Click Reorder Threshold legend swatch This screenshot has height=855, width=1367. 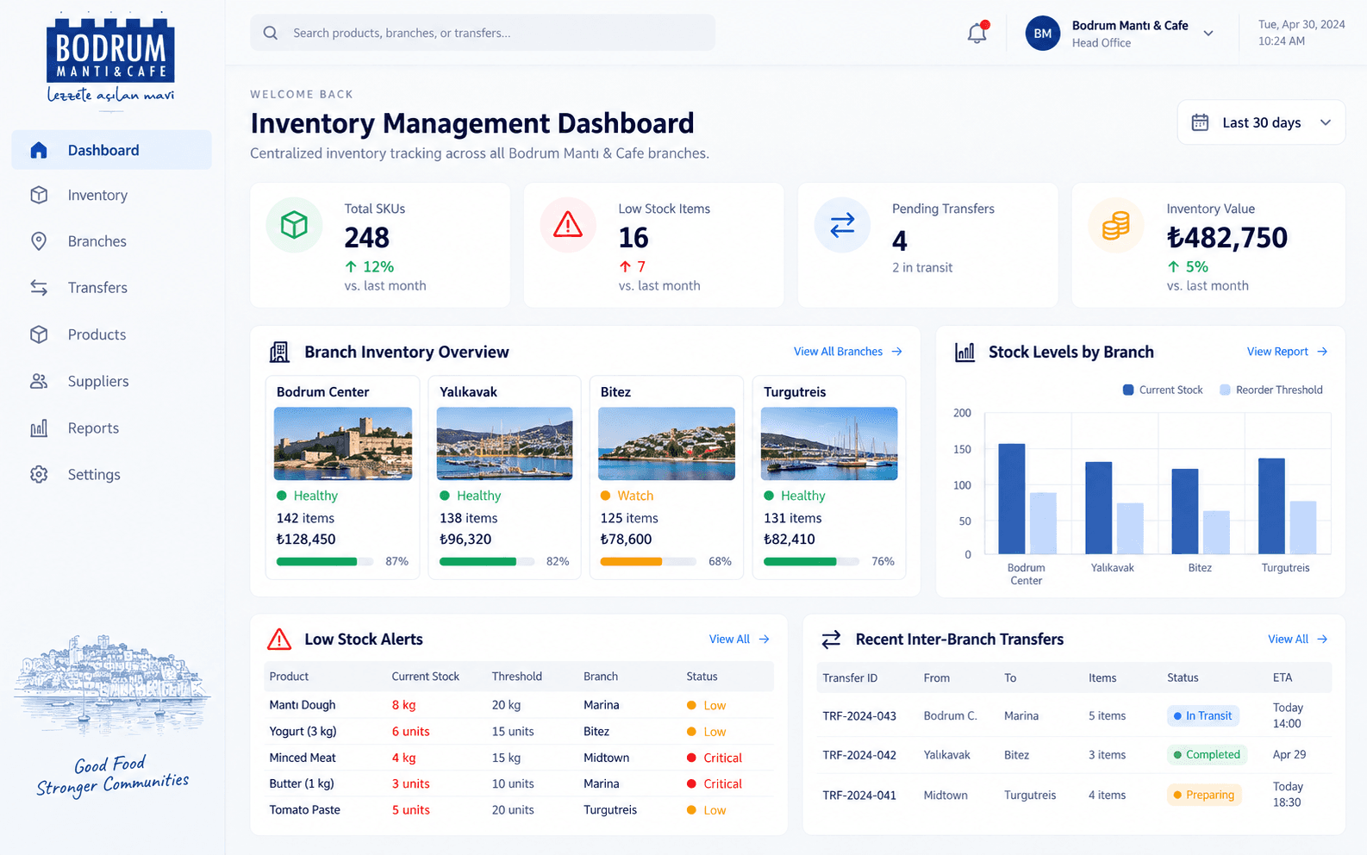point(1225,390)
